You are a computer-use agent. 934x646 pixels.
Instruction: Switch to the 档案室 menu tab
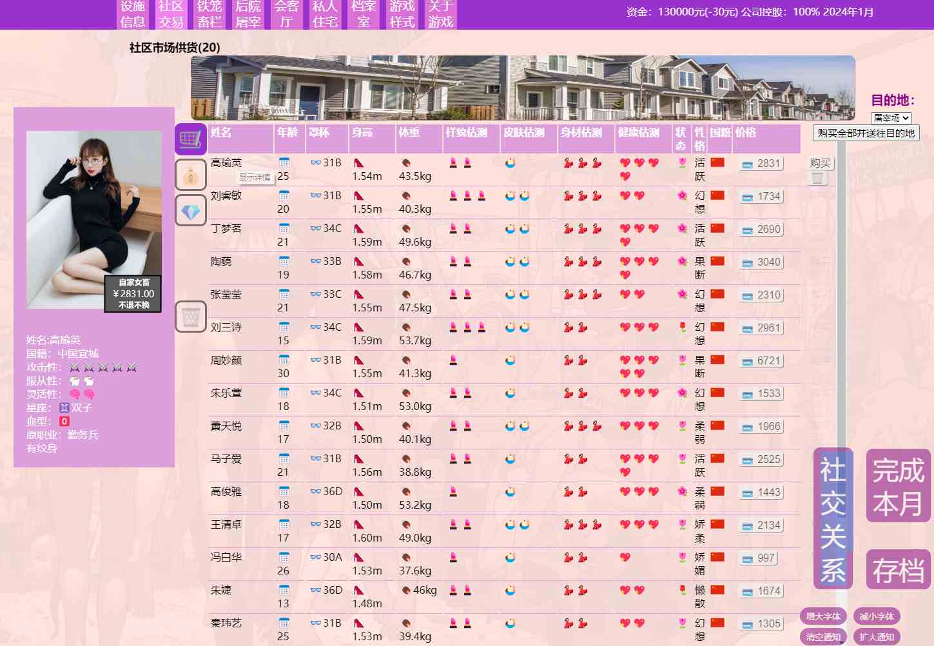click(x=364, y=14)
